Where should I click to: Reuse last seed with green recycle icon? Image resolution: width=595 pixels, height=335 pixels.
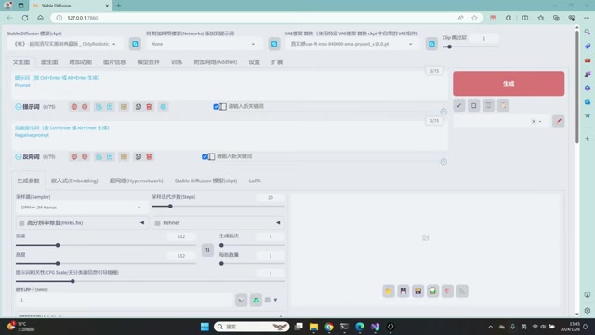pos(257,300)
